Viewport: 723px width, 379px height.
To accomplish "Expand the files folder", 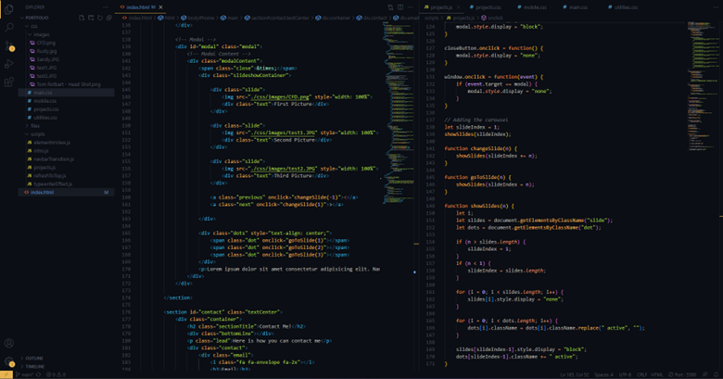I will [29, 125].
